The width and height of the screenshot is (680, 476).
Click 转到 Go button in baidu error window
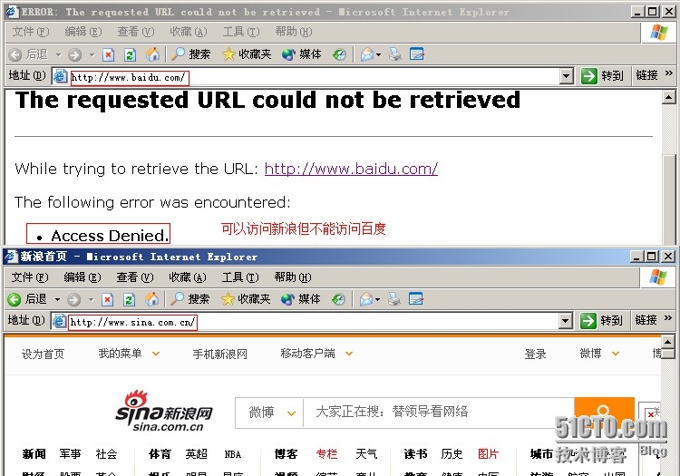click(x=602, y=76)
